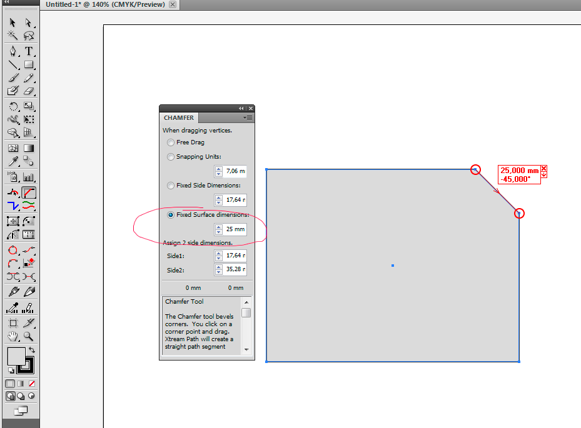Select the black arrow Selection tool

point(13,22)
